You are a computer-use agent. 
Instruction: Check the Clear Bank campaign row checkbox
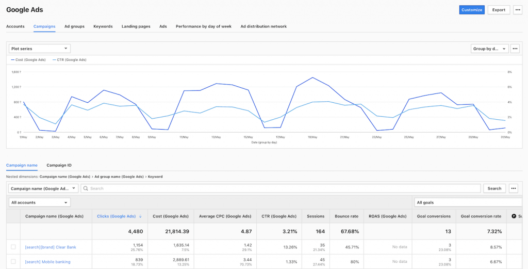pyautogui.click(x=13, y=247)
